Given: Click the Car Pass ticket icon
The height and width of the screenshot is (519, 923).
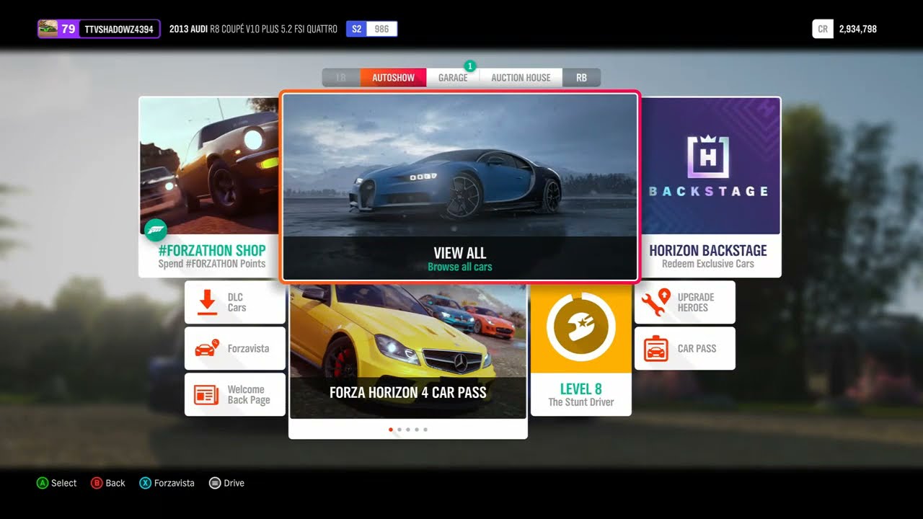Looking at the screenshot, I should [x=655, y=348].
